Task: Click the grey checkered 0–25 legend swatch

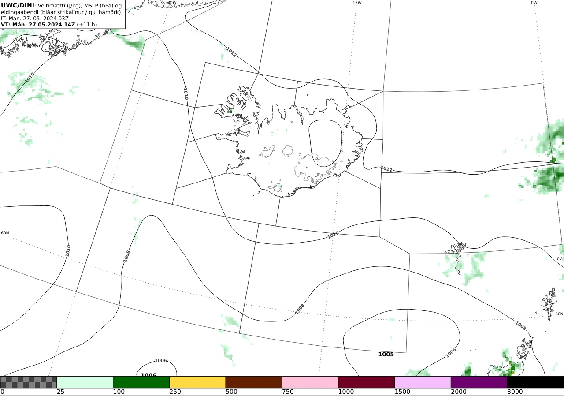Action: [29, 382]
